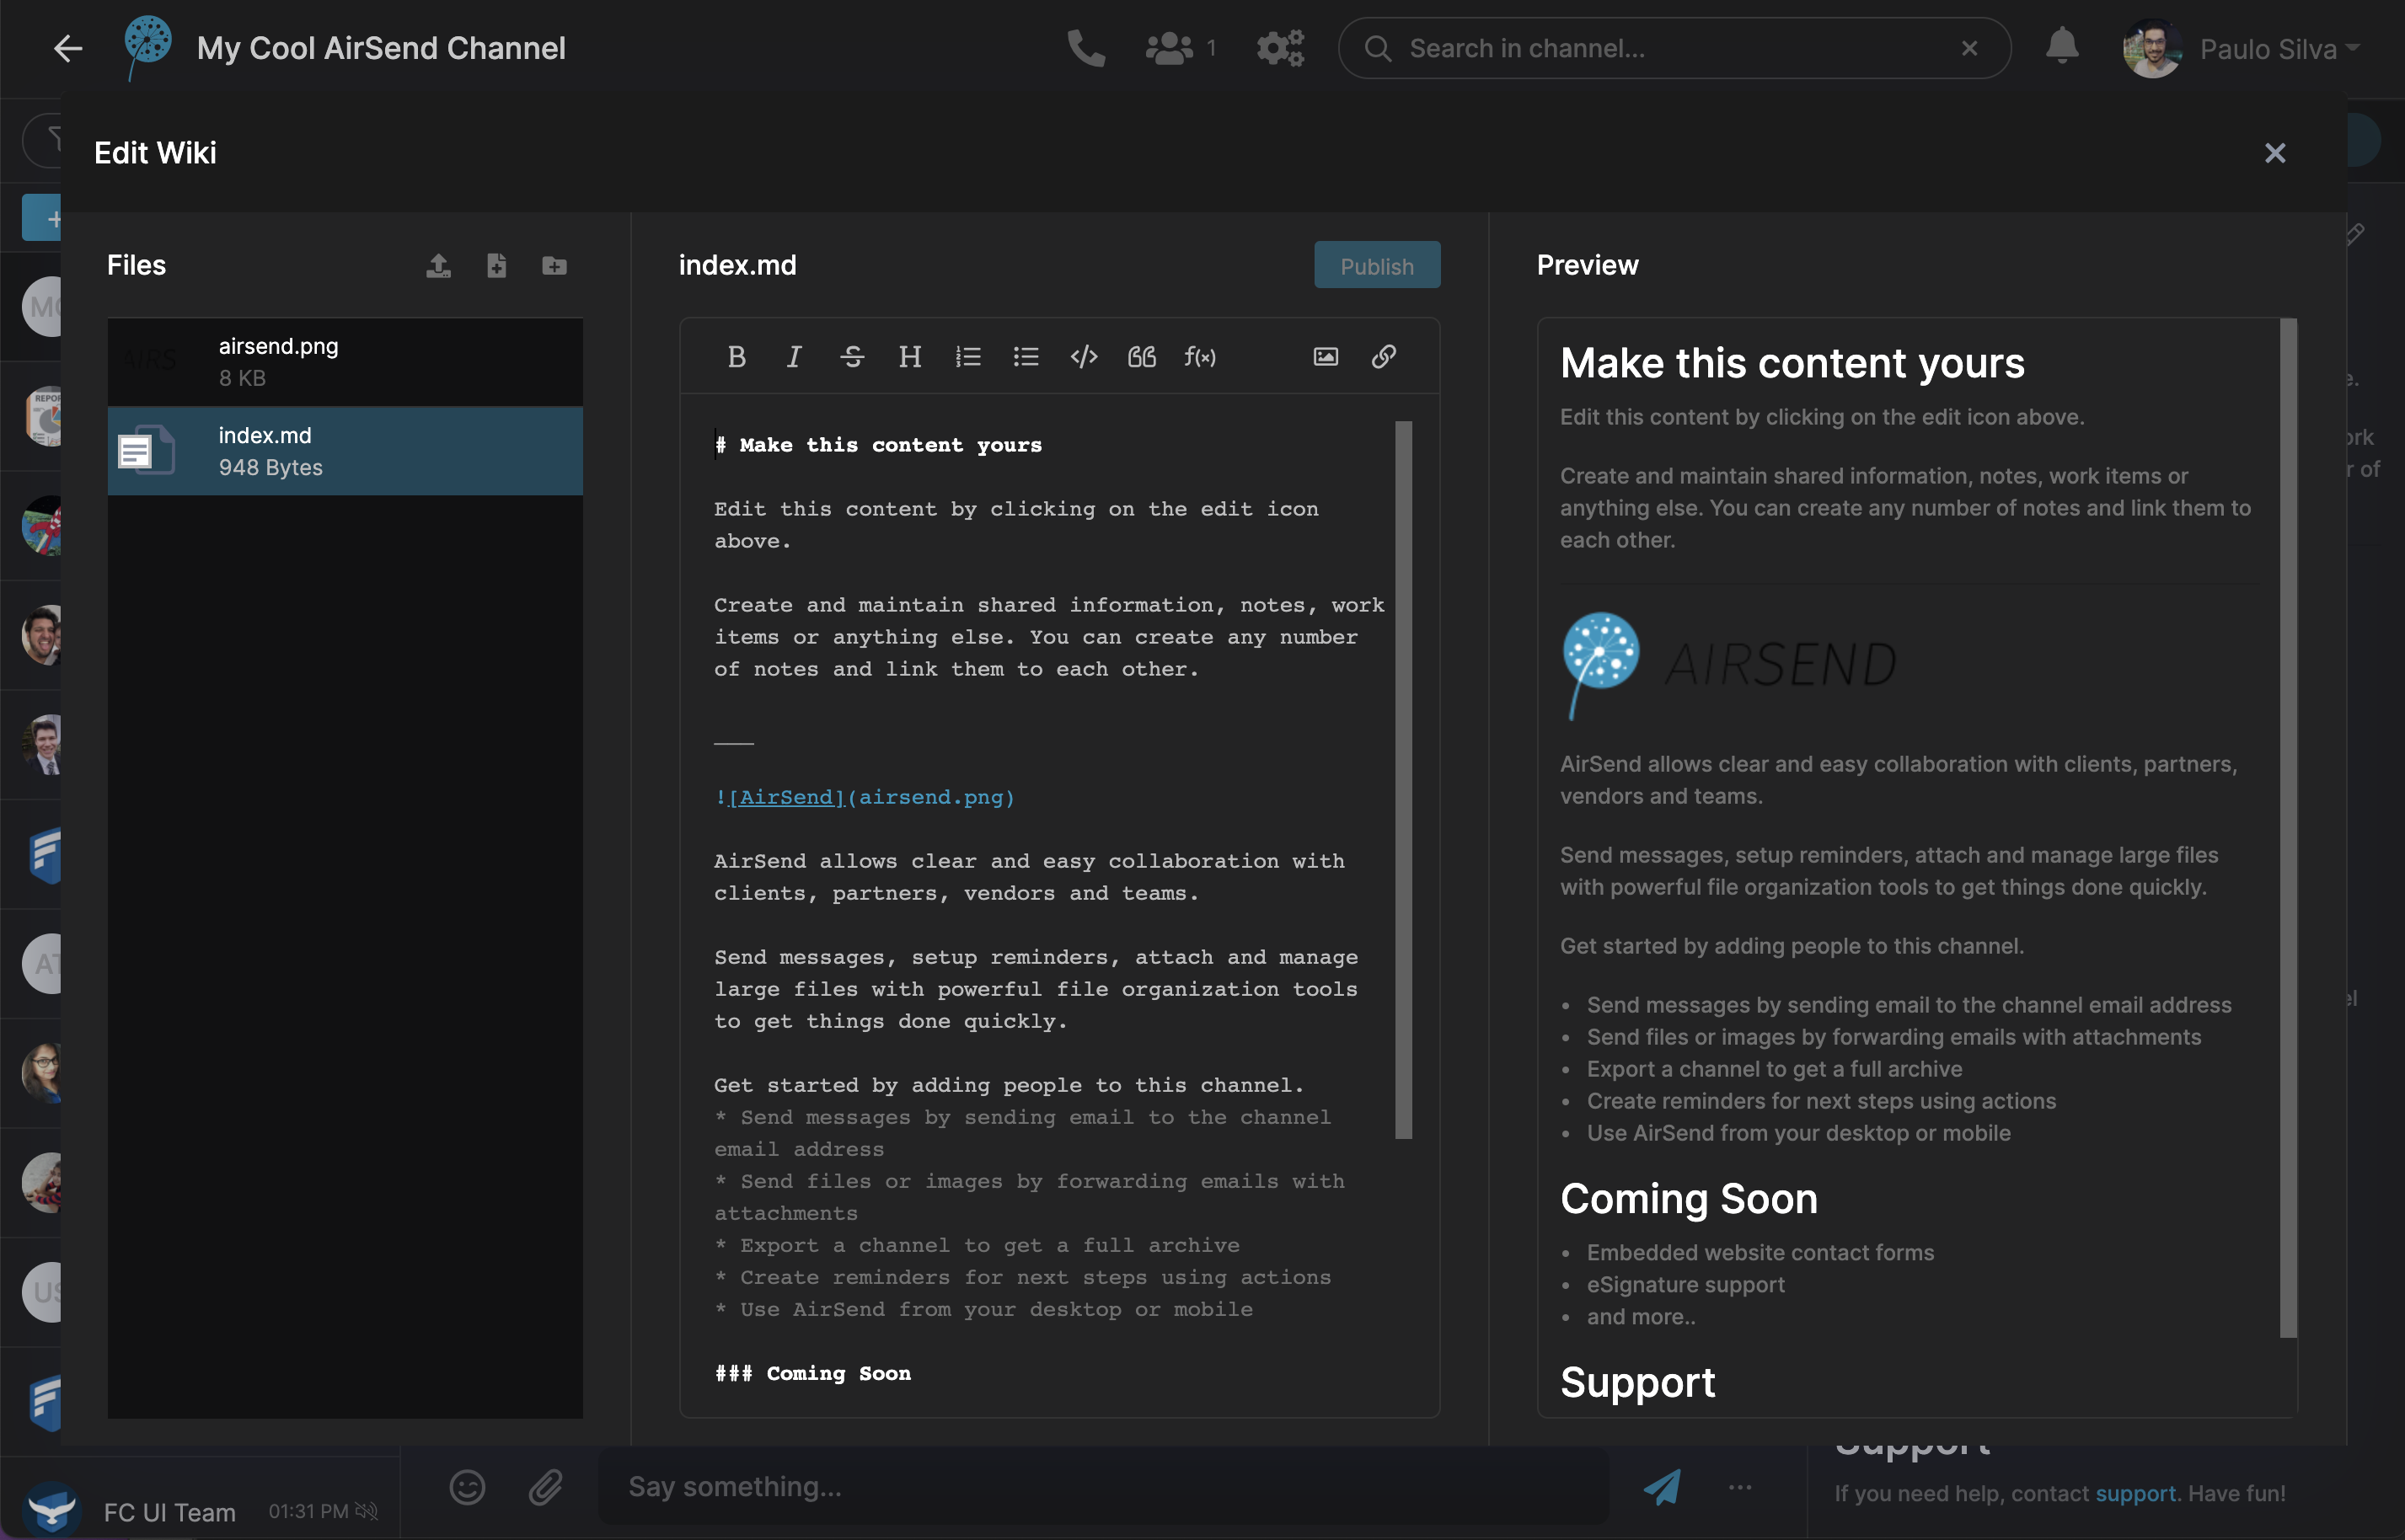This screenshot has width=2405, height=1540.
Task: Upload a file to the wiki
Action: click(438, 265)
